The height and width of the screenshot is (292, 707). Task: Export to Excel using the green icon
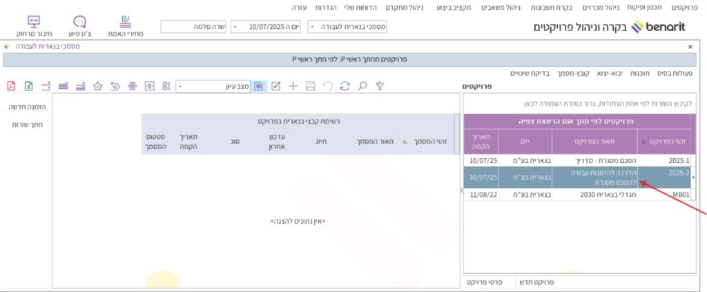[29, 86]
